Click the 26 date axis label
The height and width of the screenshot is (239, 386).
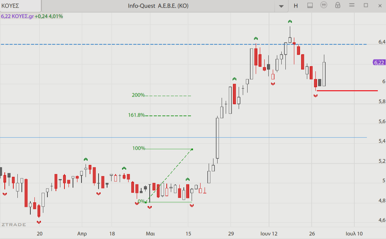[x=312, y=234]
